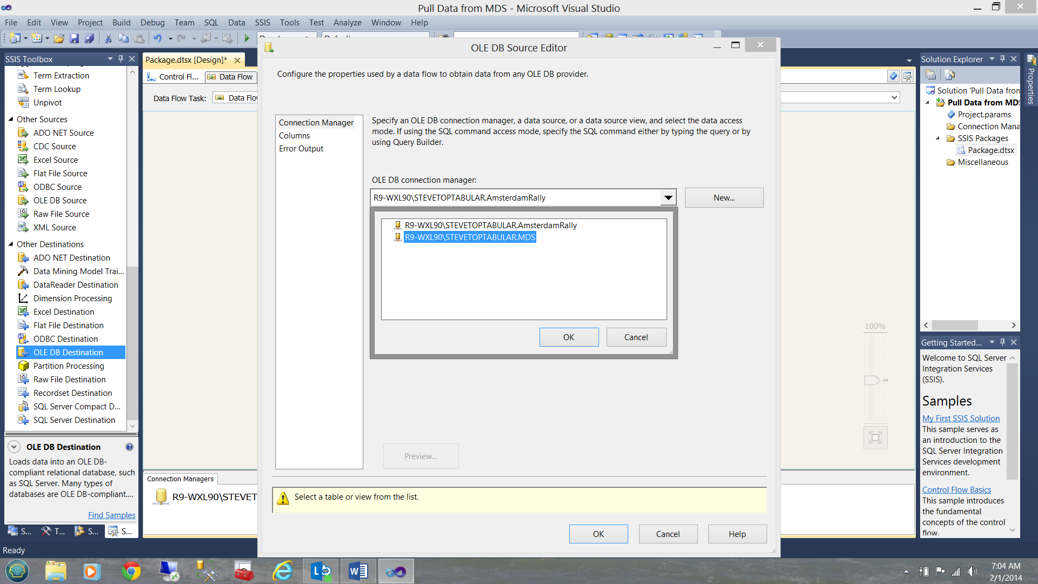The height and width of the screenshot is (584, 1038).
Task: Click the Undo toolbar icon
Action: click(157, 38)
